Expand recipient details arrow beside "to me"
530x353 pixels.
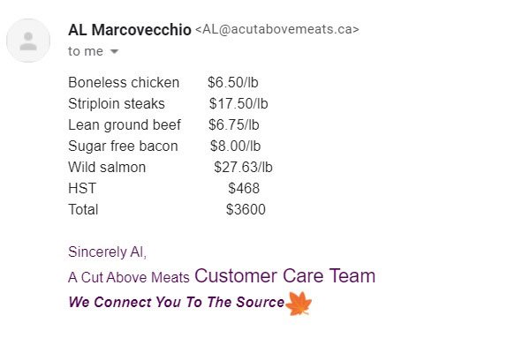click(114, 52)
